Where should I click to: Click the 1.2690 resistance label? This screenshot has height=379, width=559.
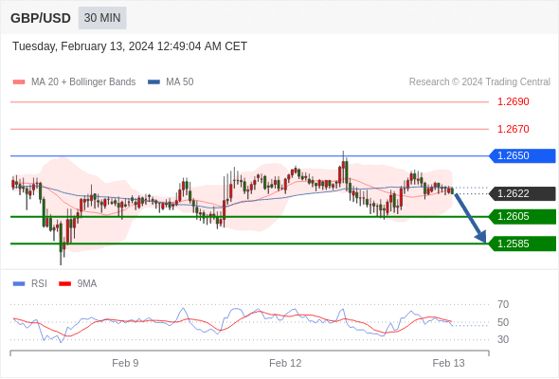pos(513,101)
